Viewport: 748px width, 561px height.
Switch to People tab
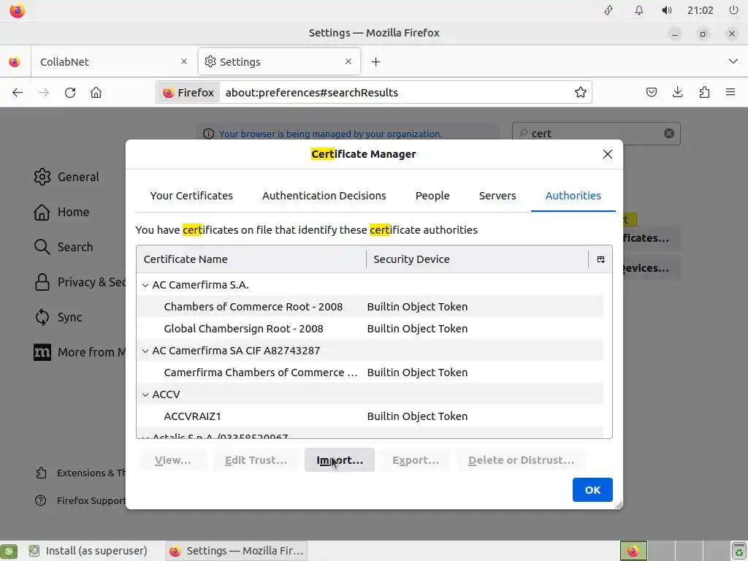coord(432,196)
